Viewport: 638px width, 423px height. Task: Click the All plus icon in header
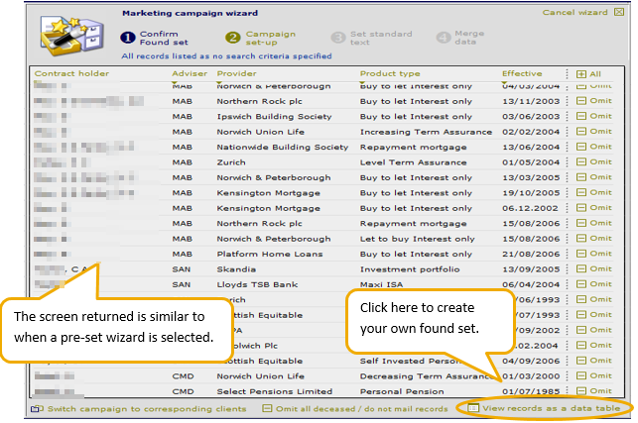581,74
